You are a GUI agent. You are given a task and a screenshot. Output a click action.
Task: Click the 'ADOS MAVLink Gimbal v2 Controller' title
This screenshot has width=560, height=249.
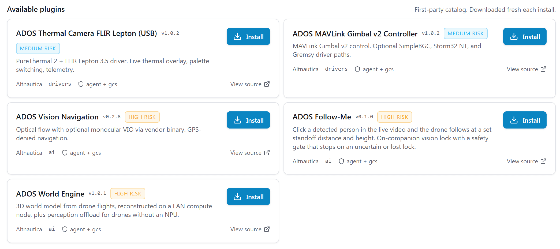click(x=355, y=34)
